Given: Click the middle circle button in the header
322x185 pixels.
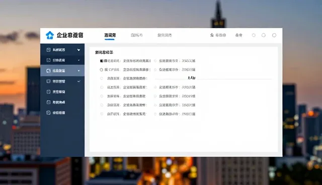Looking at the screenshot, I should [264, 35].
